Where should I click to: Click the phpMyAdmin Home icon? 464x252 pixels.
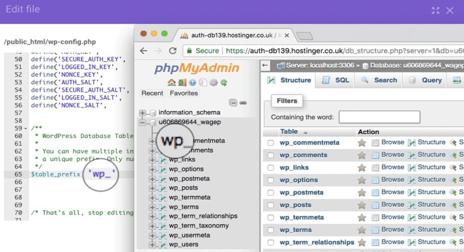[x=171, y=83]
